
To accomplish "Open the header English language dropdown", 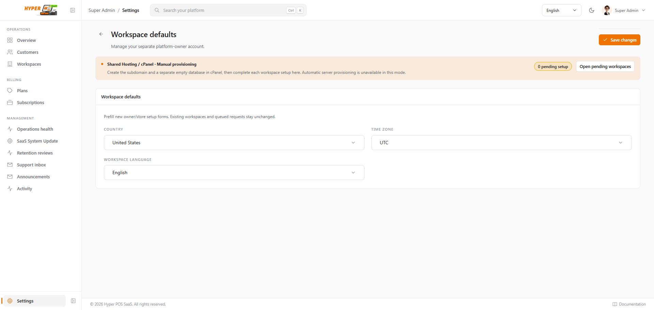I will 561,10.
